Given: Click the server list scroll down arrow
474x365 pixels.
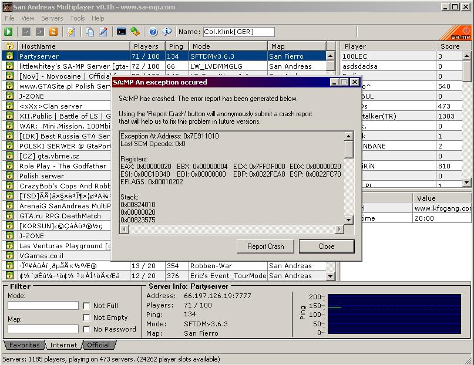Looking at the screenshot, I should click(x=331, y=276).
